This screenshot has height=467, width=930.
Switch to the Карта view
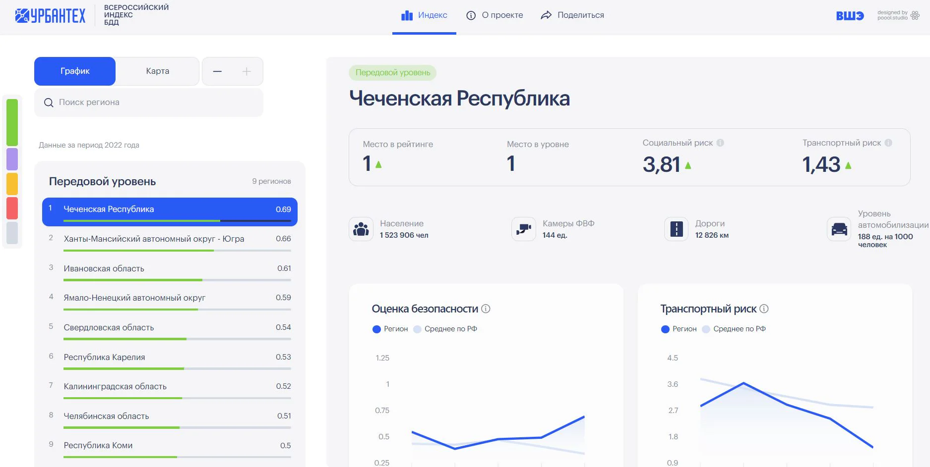click(x=158, y=71)
